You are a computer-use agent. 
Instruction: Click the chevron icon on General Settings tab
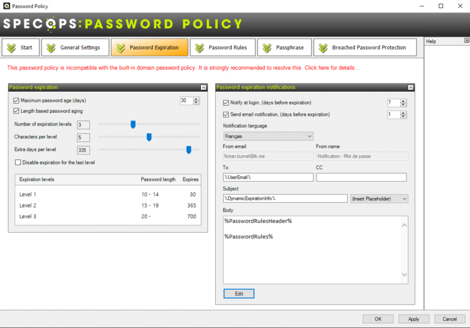click(x=51, y=48)
